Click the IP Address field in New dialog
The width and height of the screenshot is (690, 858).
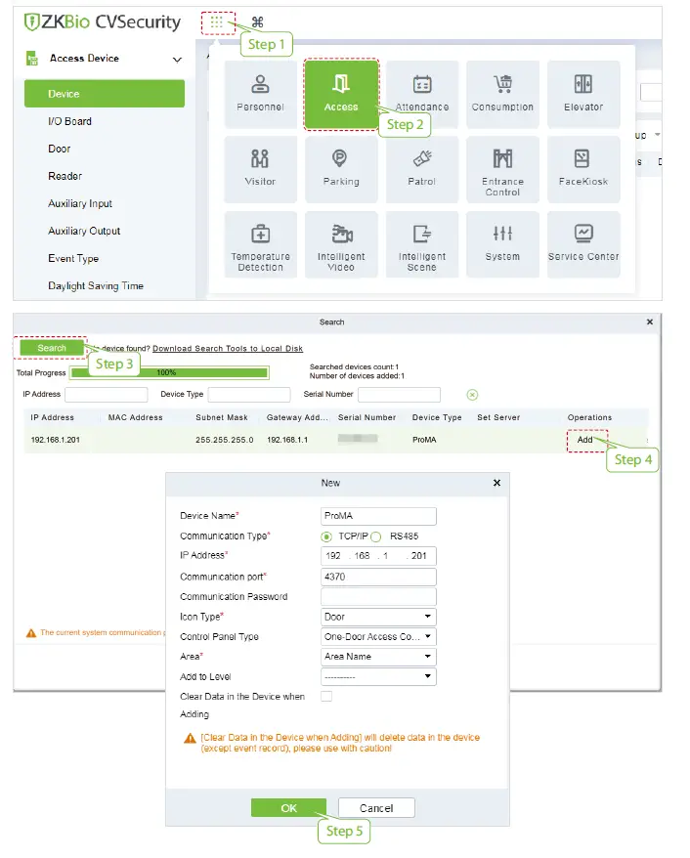[378, 556]
